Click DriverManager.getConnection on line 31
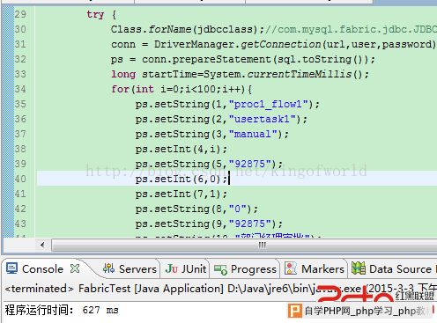This screenshot has height=323, width=437. click(x=237, y=44)
